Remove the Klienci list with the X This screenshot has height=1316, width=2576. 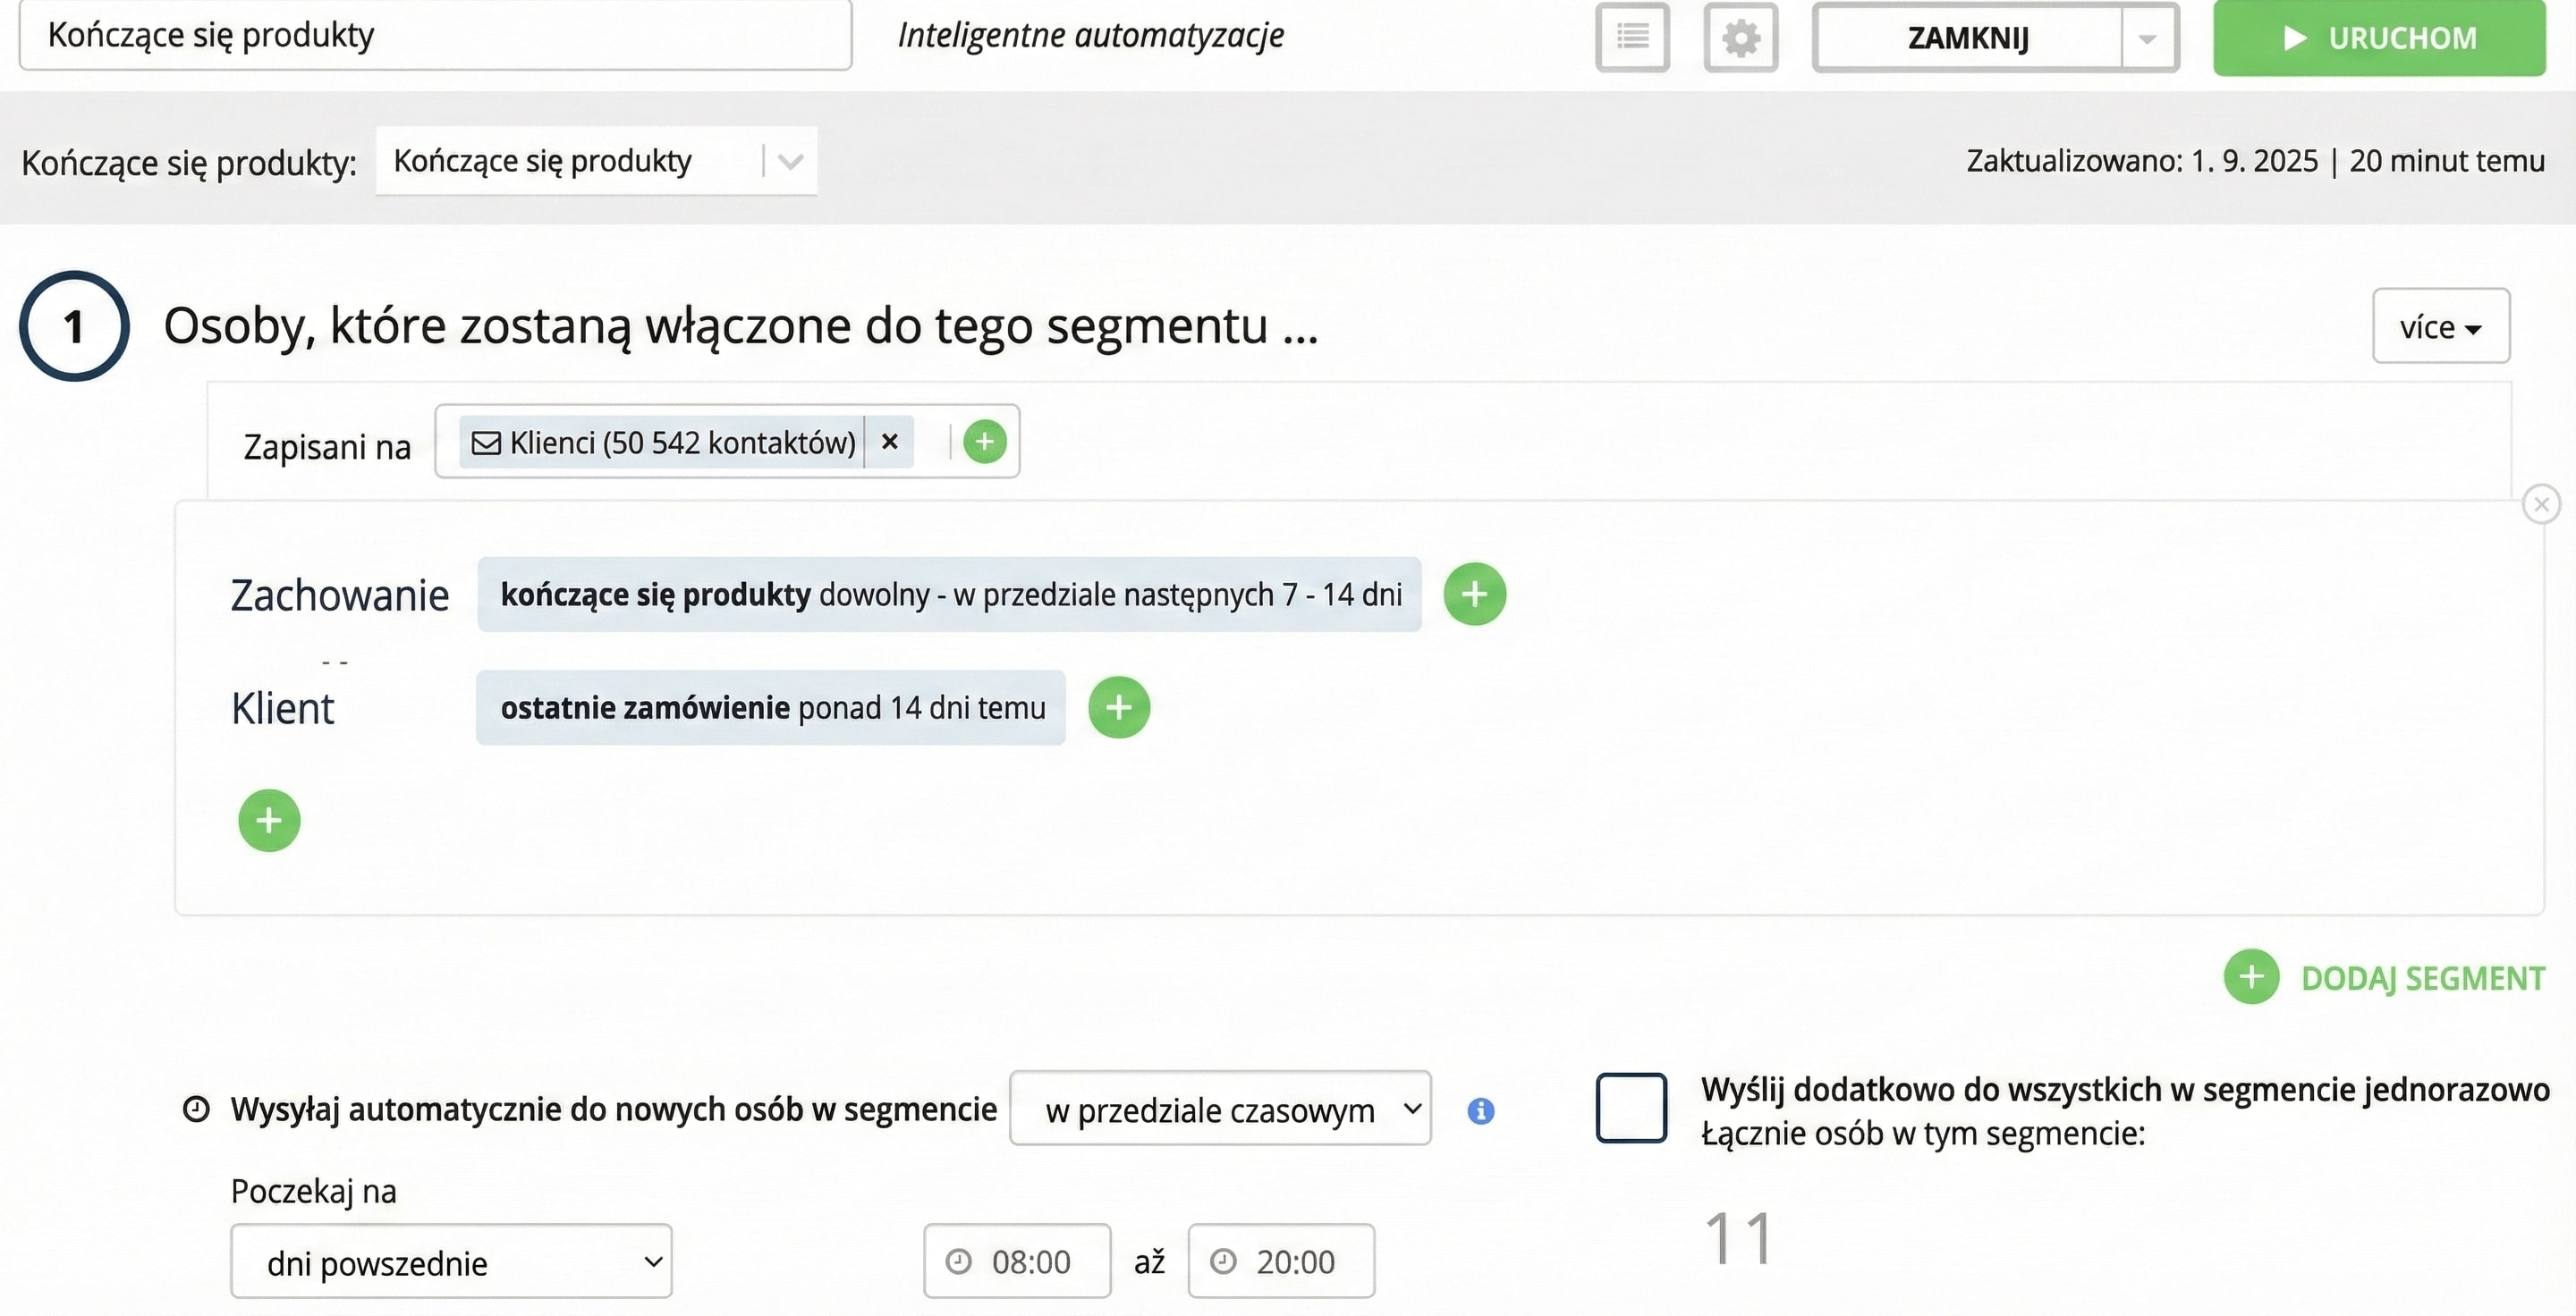click(889, 442)
